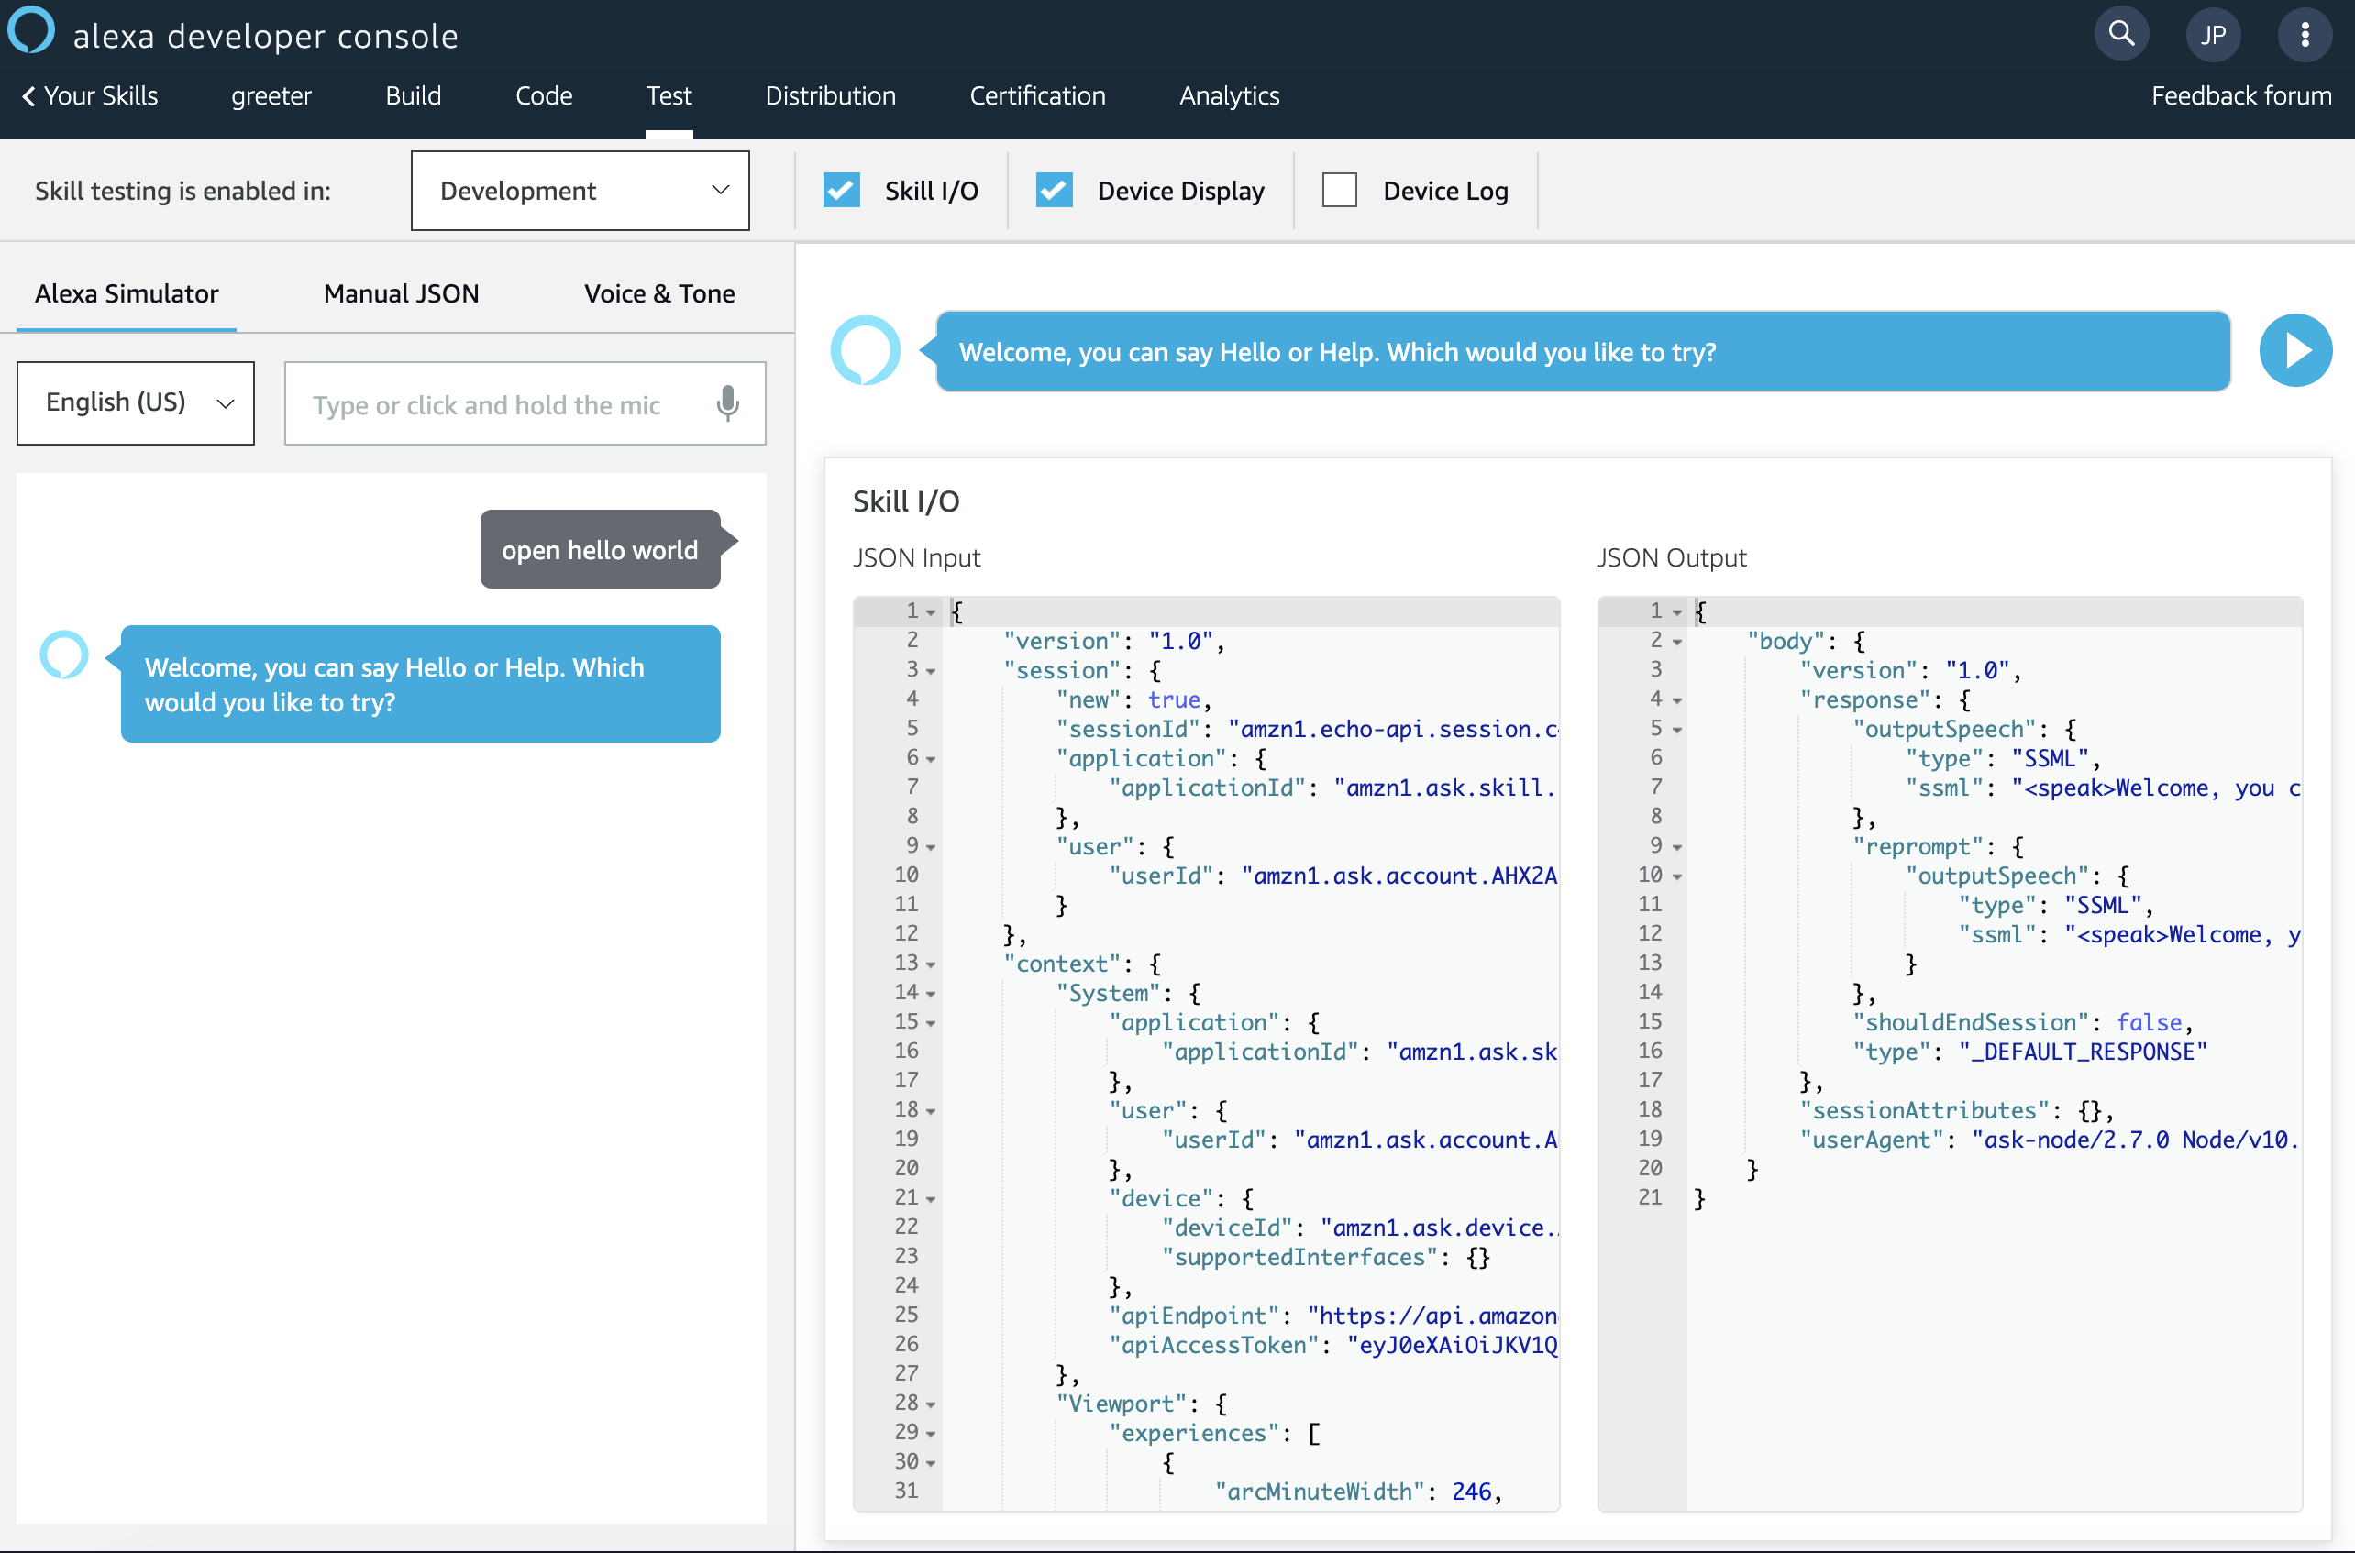Enable the Device Log checkbox

click(1339, 190)
